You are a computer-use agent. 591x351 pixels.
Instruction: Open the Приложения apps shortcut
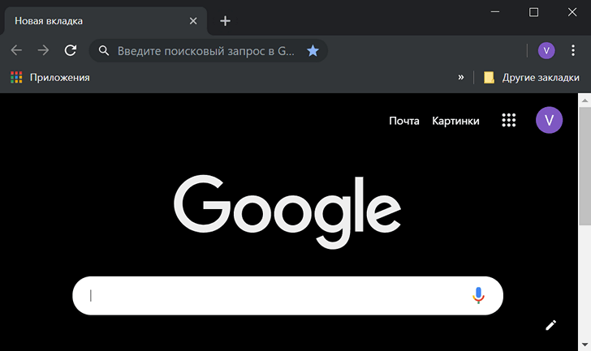click(x=50, y=78)
